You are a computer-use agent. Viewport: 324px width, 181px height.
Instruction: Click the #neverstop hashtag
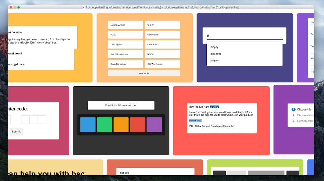pos(195,120)
